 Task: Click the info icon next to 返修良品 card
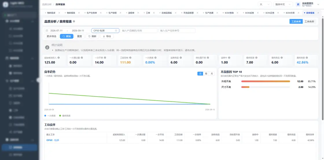181,58
